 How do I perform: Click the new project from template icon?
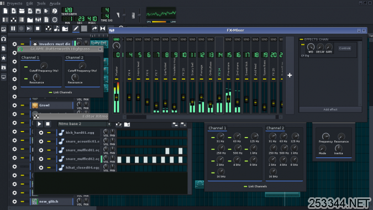tap(14, 11)
